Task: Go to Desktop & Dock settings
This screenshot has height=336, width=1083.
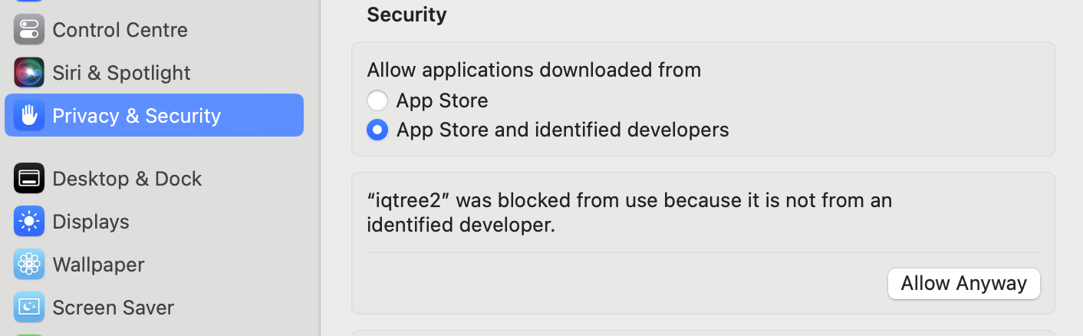Action: coord(154,178)
